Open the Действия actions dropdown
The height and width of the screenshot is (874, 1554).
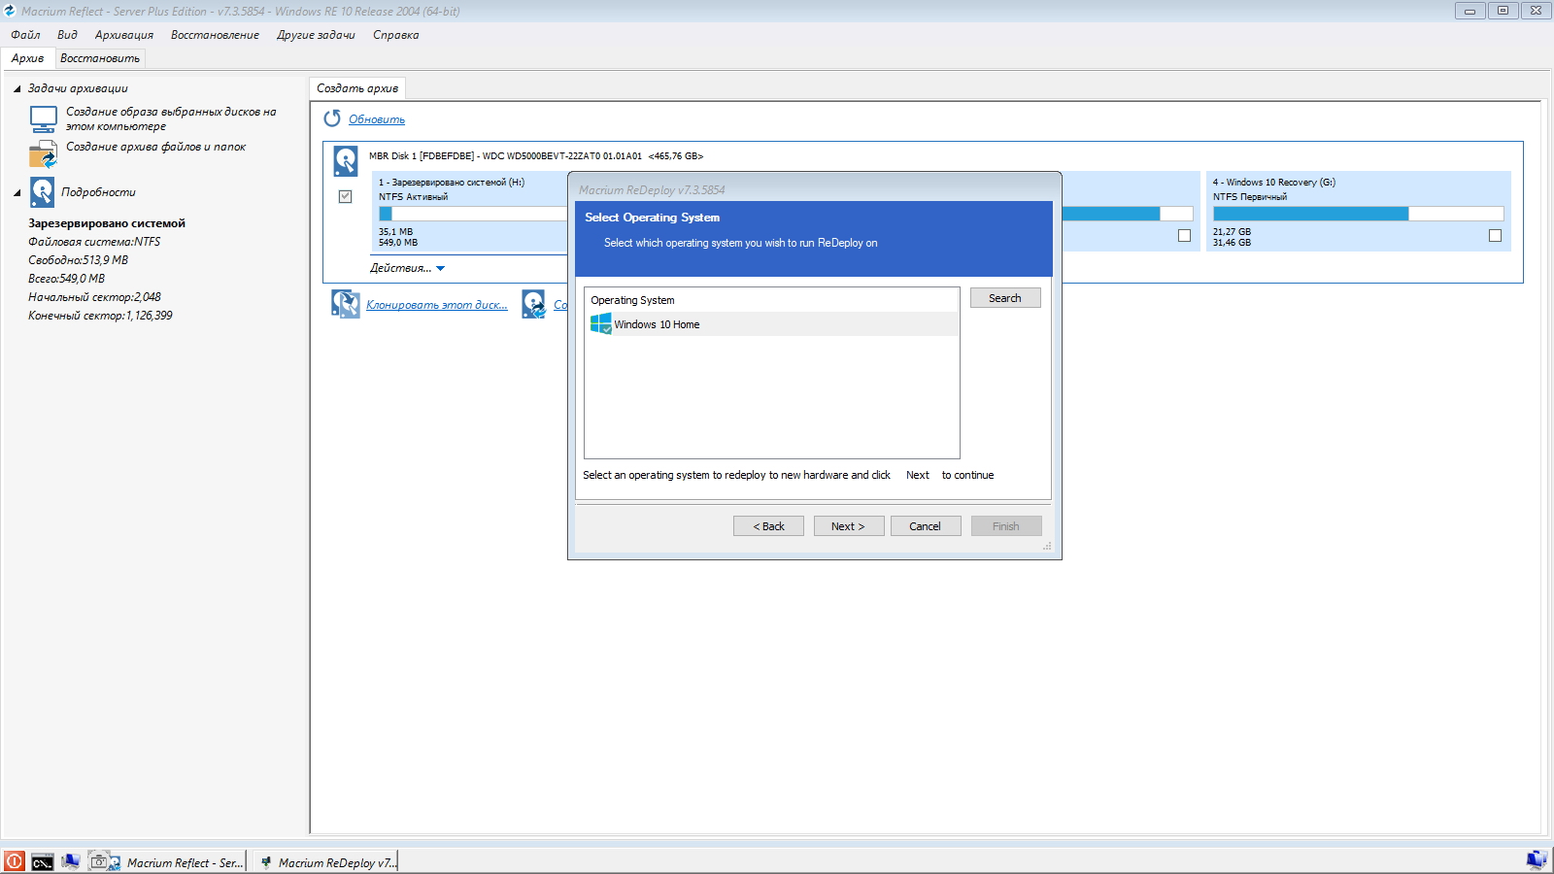pos(407,268)
